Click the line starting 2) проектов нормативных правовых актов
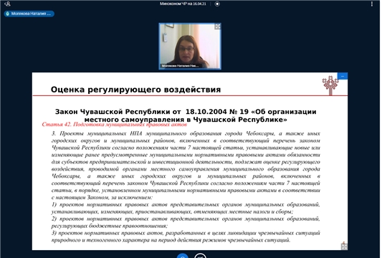387x258 pixels. 186,219
